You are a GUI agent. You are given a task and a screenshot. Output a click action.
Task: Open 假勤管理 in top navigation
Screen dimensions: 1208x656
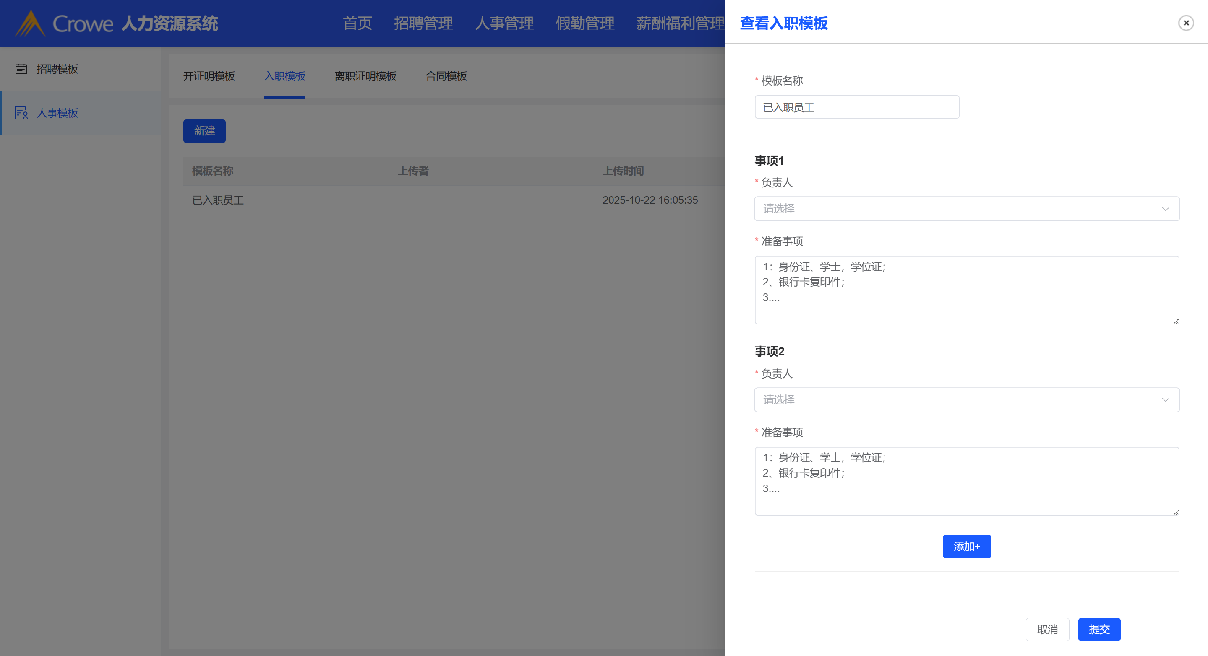click(584, 23)
